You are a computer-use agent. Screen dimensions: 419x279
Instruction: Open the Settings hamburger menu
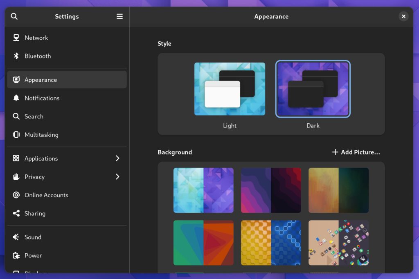coord(119,16)
